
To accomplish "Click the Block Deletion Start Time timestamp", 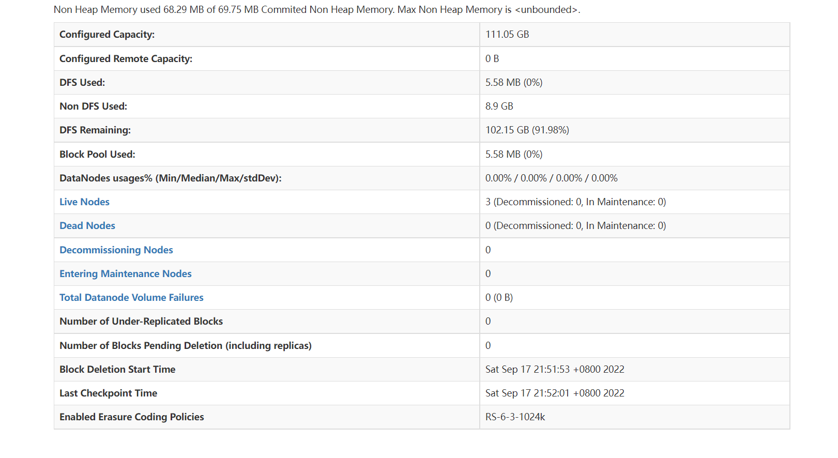I will (555, 370).
